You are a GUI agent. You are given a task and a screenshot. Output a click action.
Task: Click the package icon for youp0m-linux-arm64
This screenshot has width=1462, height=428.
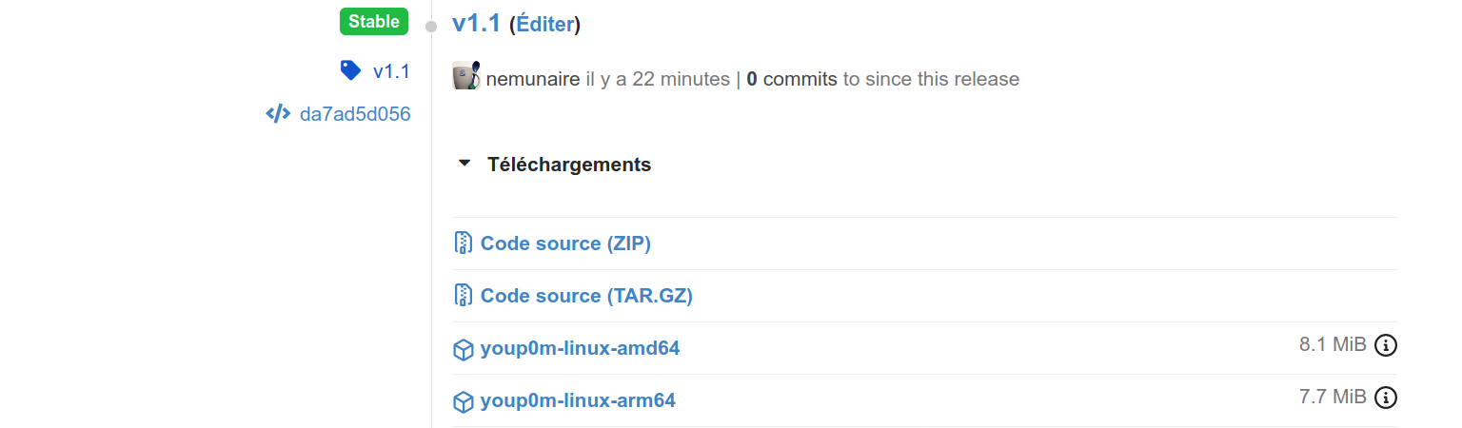(463, 401)
